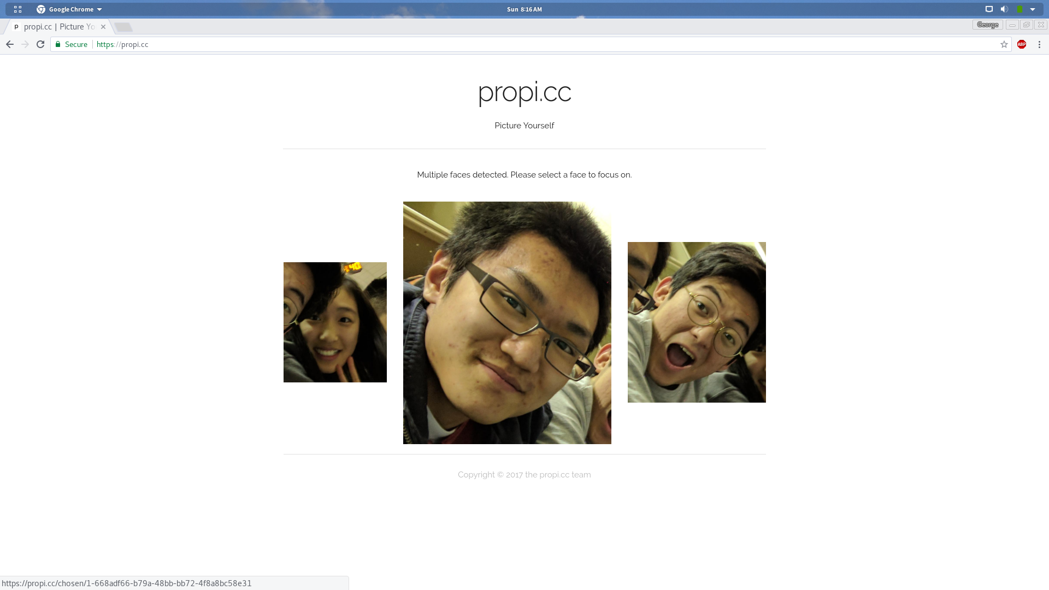The image size is (1049, 590).
Task: Click the forward navigation arrow
Action: click(x=25, y=44)
